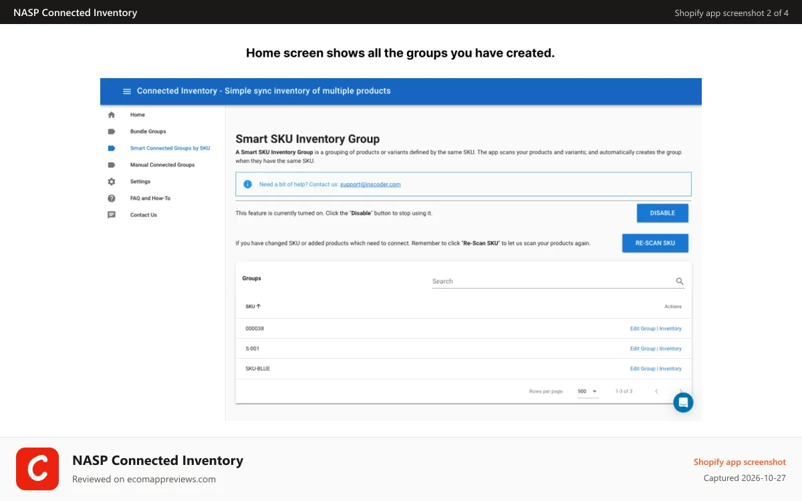Click the Smart SKU Inventory Group heading
The image size is (802, 501).
coord(307,139)
